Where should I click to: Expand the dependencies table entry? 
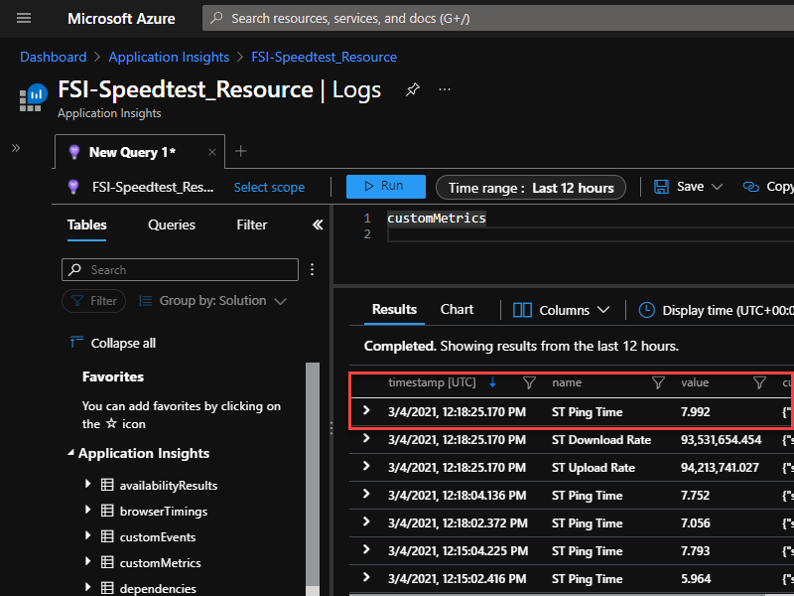88,586
